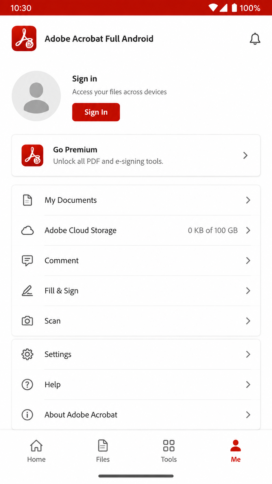Tap the Settings gear icon

27,354
